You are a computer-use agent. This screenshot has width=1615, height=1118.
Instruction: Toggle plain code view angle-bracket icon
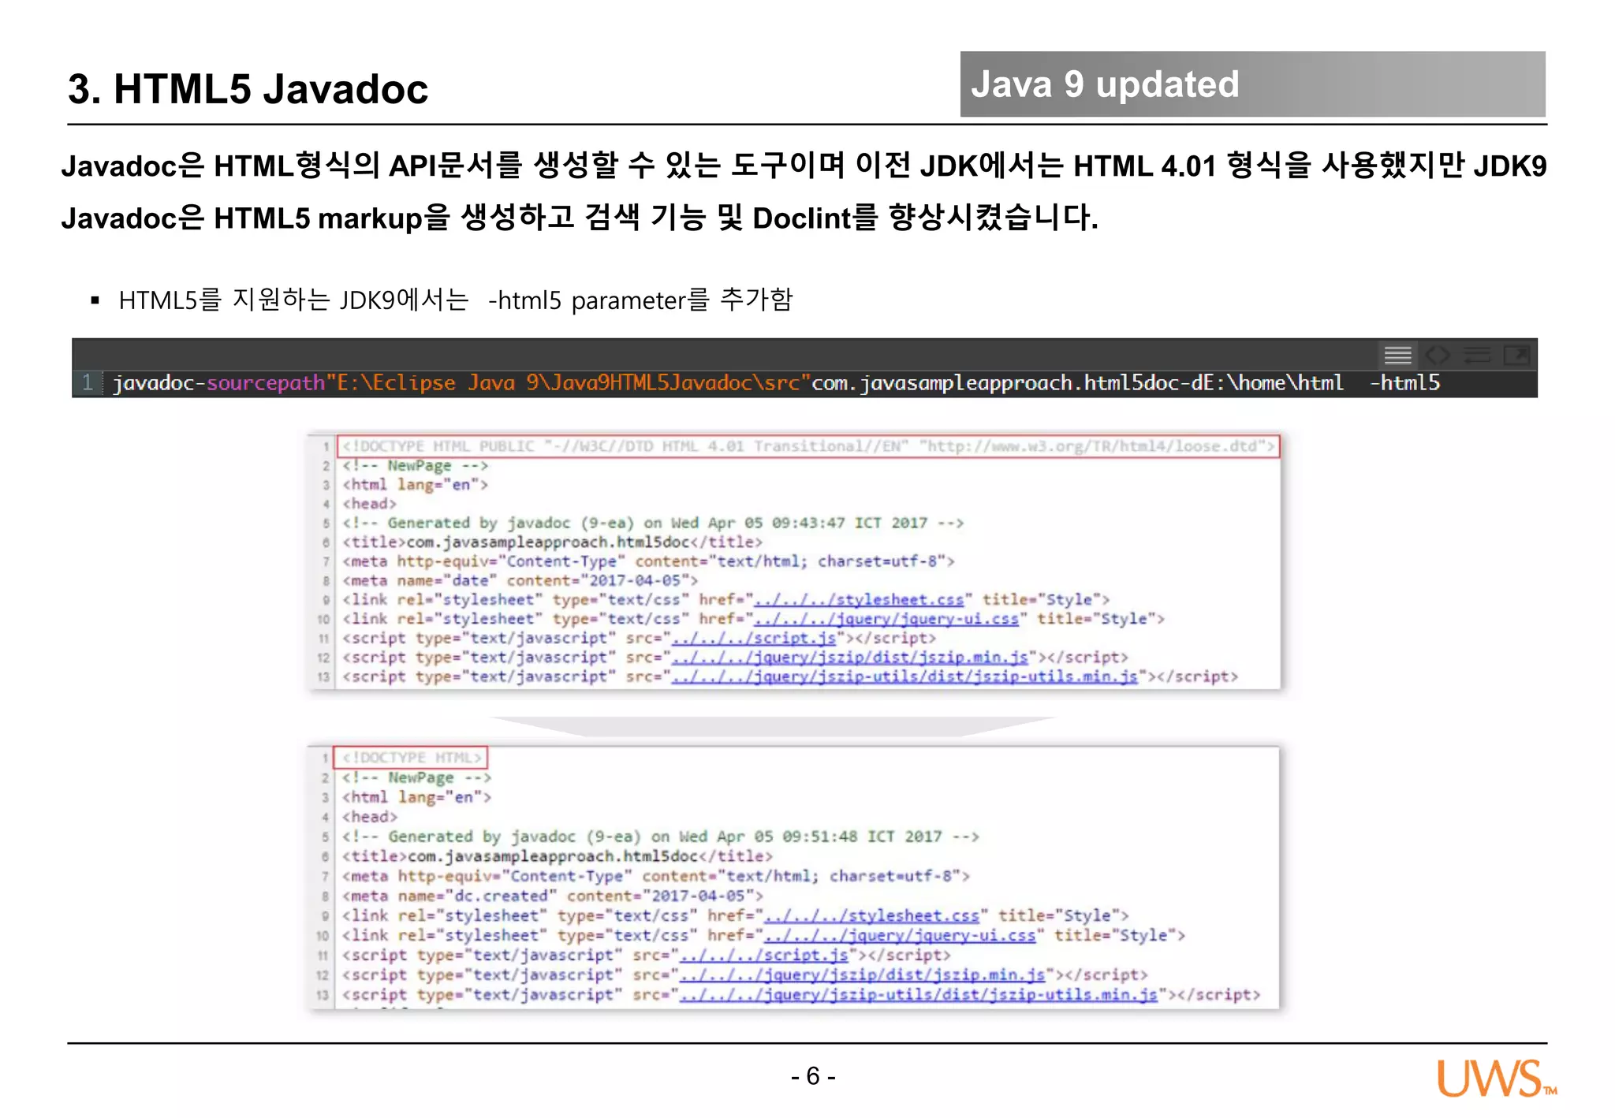1437,356
